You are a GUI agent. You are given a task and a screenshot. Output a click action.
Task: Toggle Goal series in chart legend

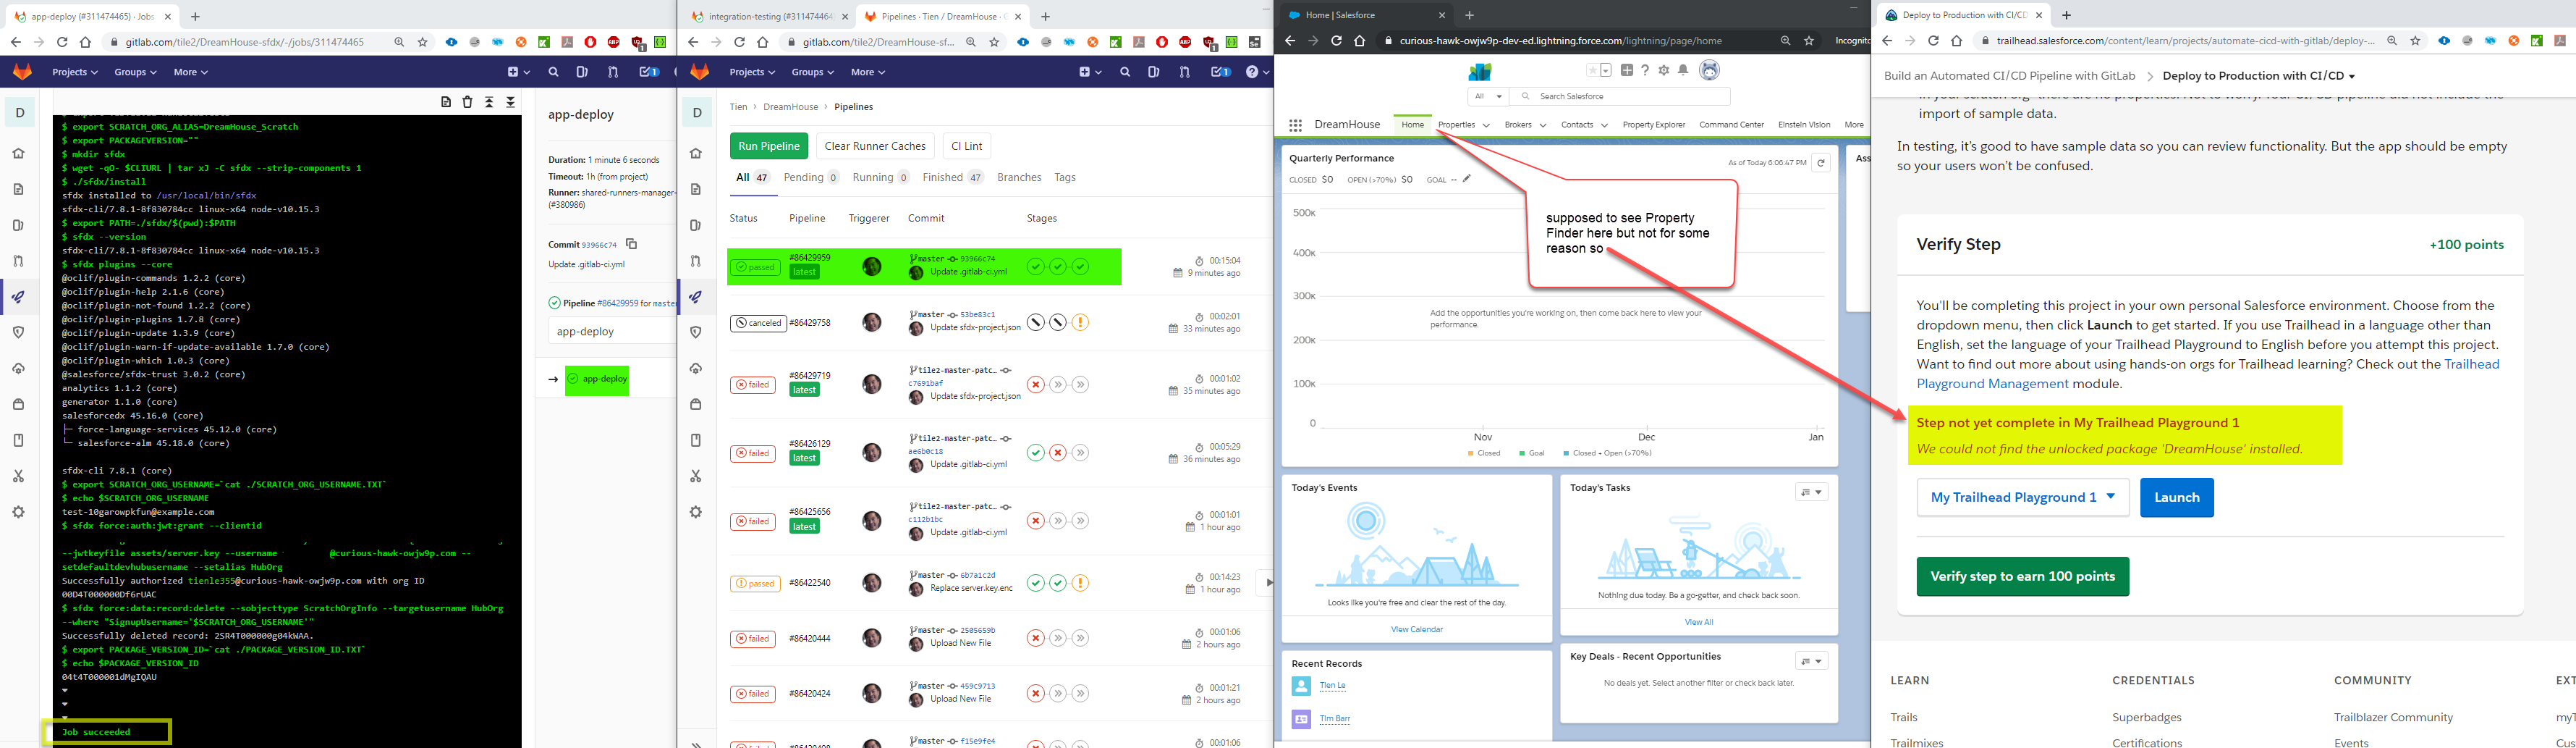1532,453
